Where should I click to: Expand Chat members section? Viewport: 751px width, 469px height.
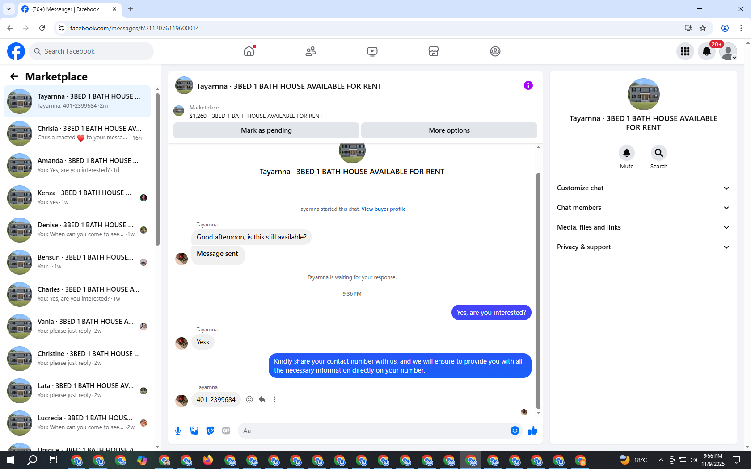[x=643, y=208]
